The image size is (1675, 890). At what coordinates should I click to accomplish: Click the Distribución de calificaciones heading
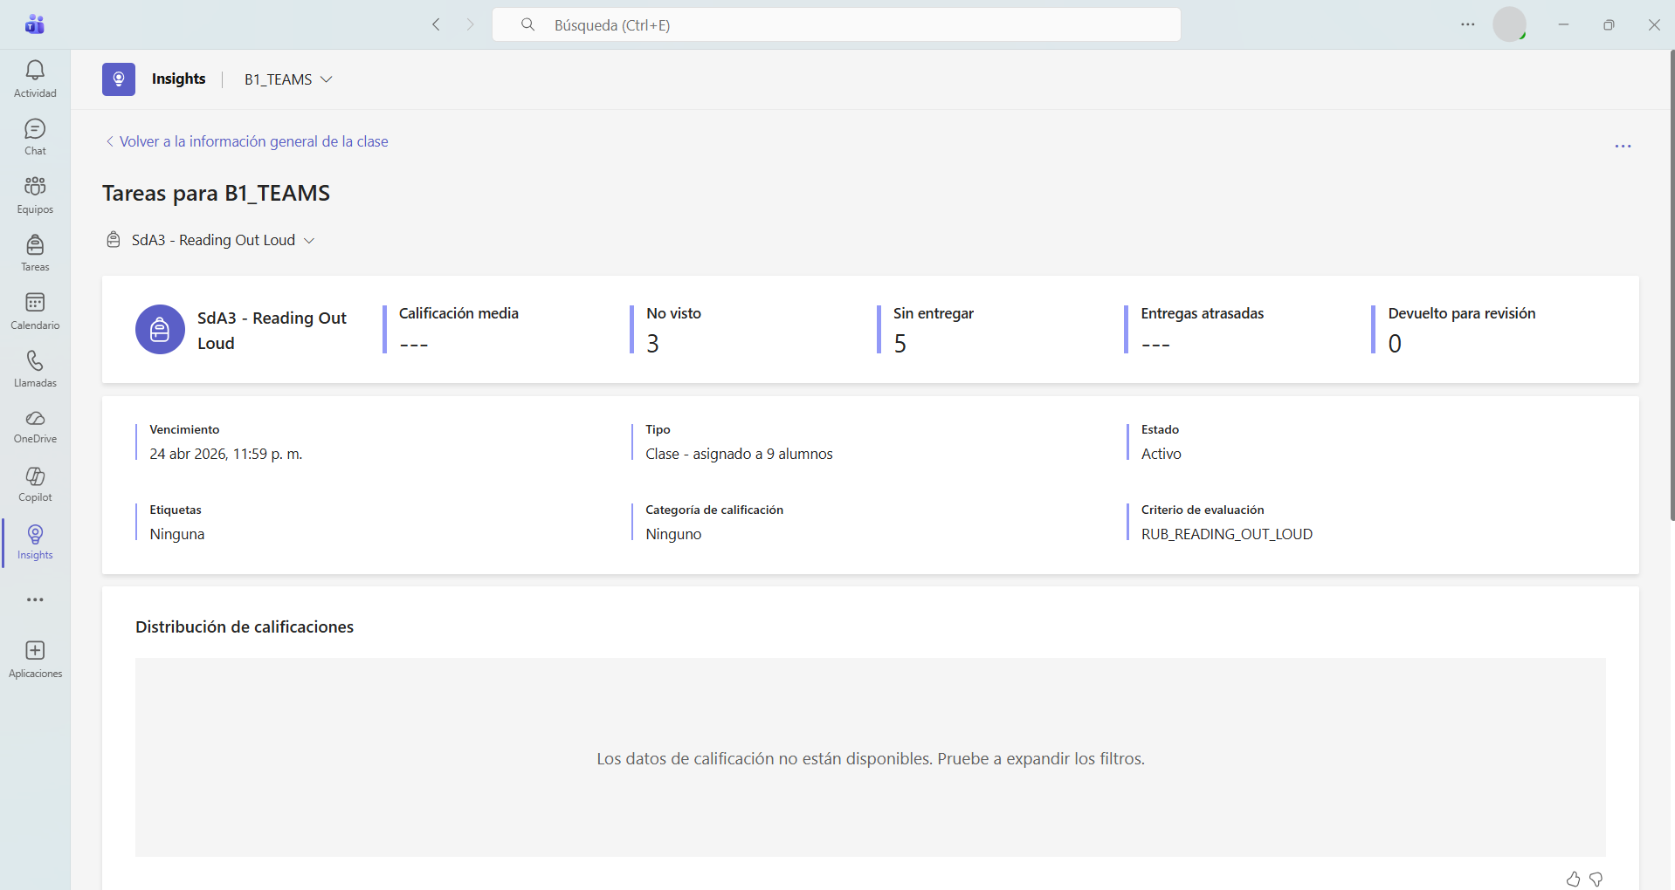click(x=245, y=626)
